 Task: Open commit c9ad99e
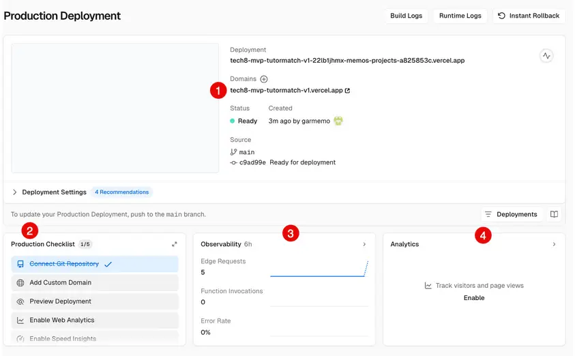tap(252, 162)
